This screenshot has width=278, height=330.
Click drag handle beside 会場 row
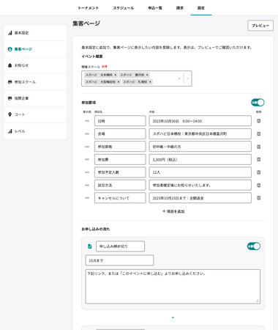87,133
